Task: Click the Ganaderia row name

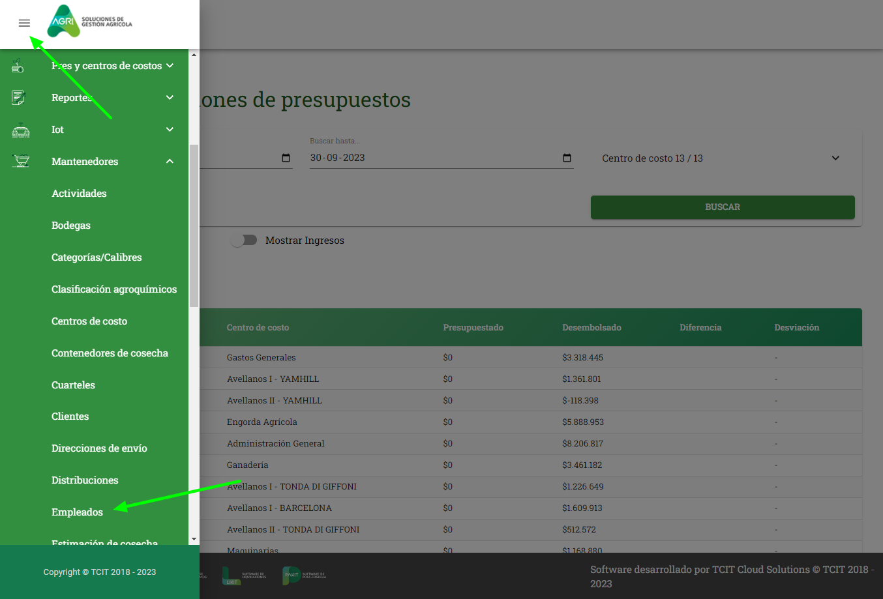Action: [x=247, y=465]
